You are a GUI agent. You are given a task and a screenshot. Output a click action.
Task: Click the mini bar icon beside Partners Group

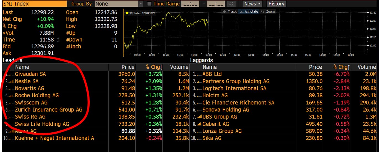point(199,82)
